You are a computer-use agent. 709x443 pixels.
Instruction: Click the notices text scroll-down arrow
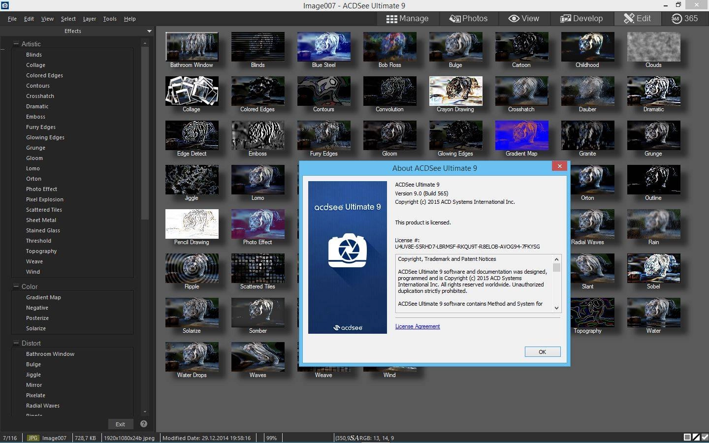556,308
